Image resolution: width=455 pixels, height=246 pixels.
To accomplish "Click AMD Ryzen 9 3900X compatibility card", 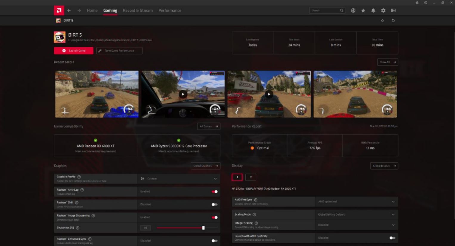I will click(179, 146).
